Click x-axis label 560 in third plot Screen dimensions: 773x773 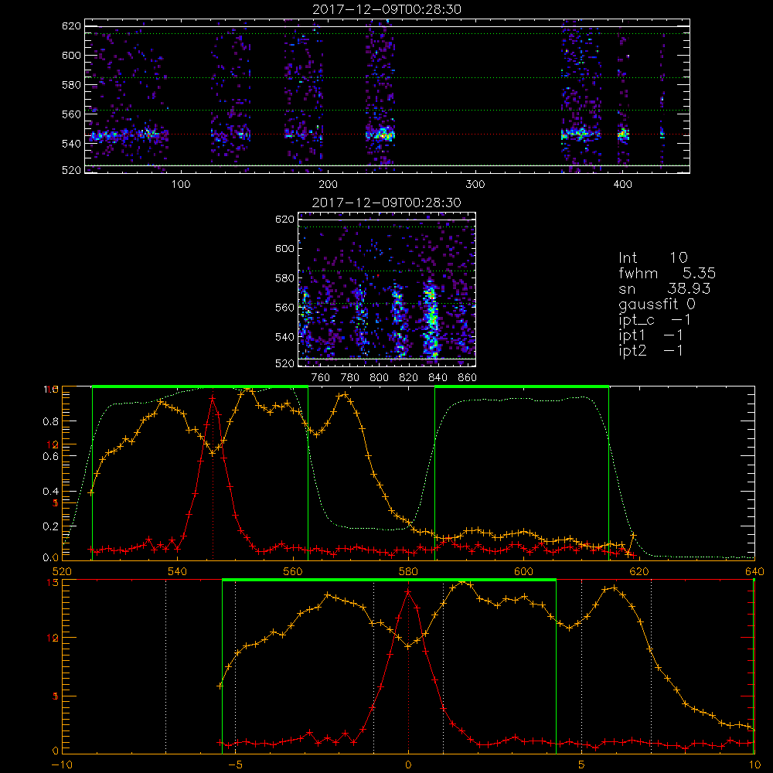point(293,571)
